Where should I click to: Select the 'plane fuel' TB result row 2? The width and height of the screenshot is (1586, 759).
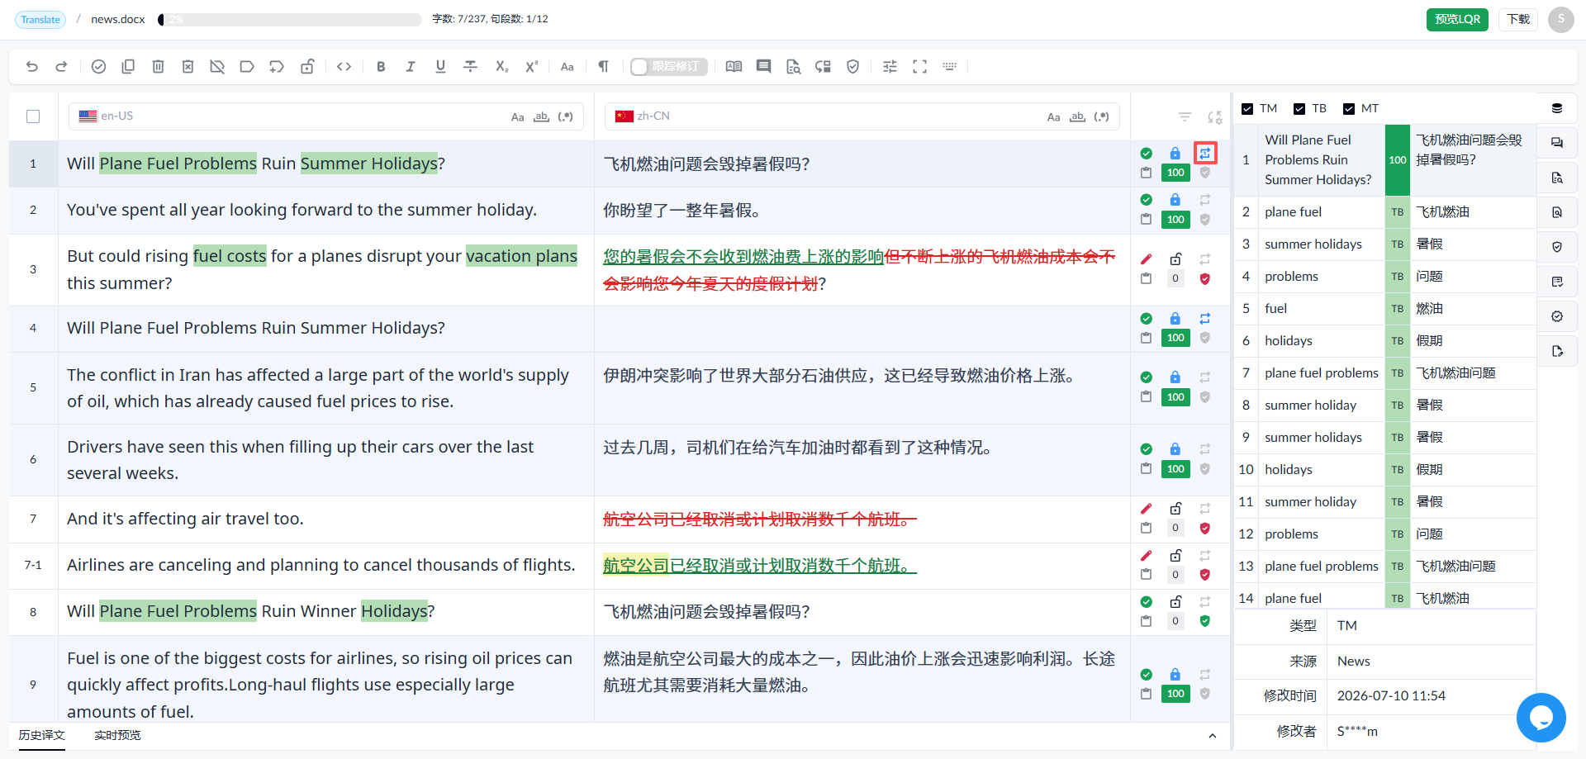click(x=1385, y=212)
